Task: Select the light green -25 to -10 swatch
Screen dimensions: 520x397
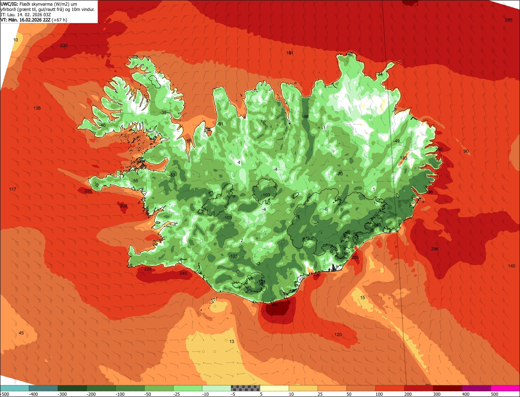Action: pyautogui.click(x=187, y=388)
